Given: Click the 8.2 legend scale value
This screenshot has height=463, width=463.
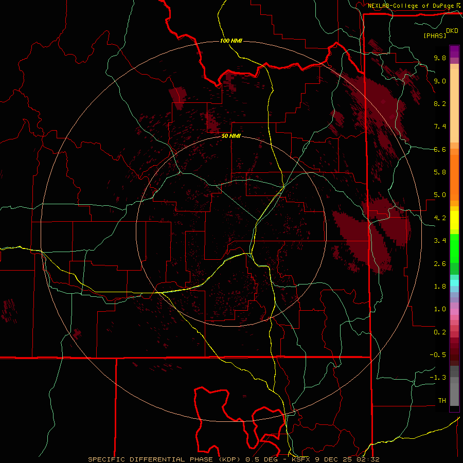Looking at the screenshot, I should (440, 103).
